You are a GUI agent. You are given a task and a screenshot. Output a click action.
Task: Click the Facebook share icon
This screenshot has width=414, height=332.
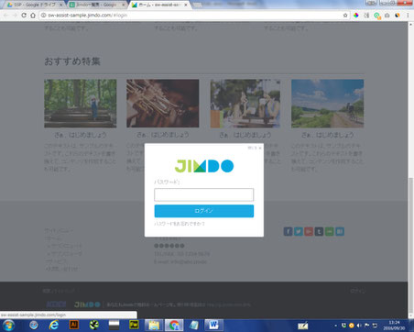(x=288, y=231)
